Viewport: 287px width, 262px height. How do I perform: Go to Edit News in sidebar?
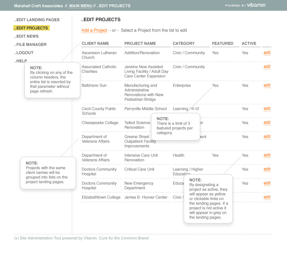point(27,36)
